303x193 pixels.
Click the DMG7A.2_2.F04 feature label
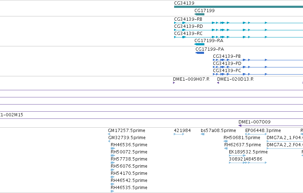point(285,145)
